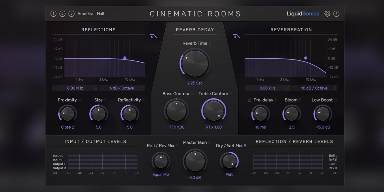Image resolution: width=384 pixels, height=192 pixels.
Task: Click the Reflectivity 5.0 value
Action: pyautogui.click(x=130, y=127)
